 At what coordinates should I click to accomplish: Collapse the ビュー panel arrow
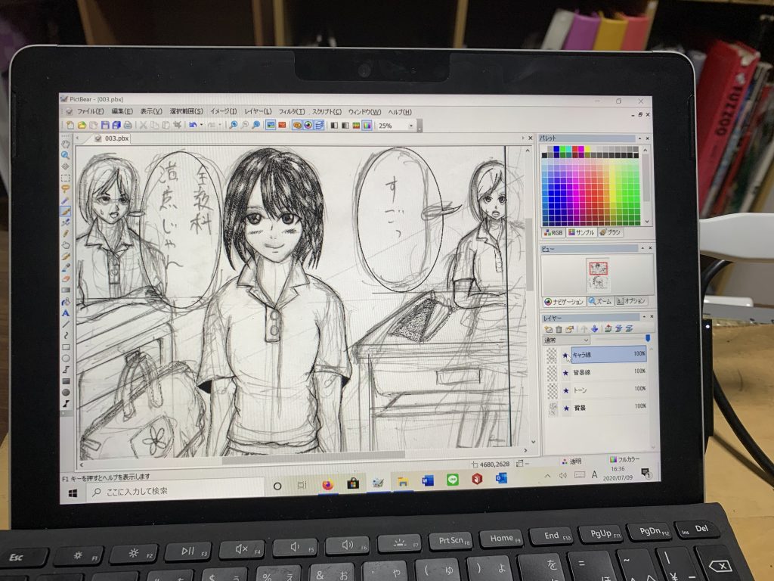(642, 248)
